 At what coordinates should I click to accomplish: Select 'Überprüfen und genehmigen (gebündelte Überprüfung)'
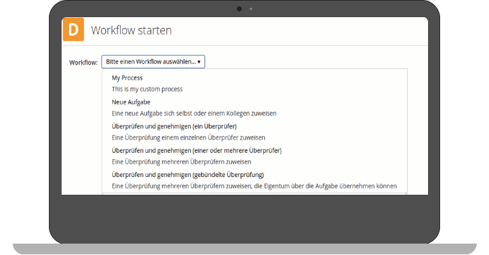[x=188, y=175]
